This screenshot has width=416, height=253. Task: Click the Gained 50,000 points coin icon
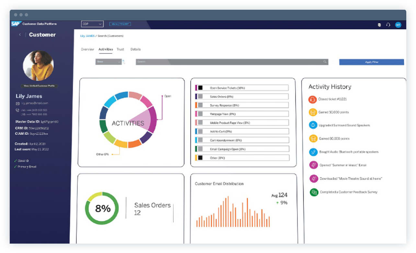[x=313, y=112]
